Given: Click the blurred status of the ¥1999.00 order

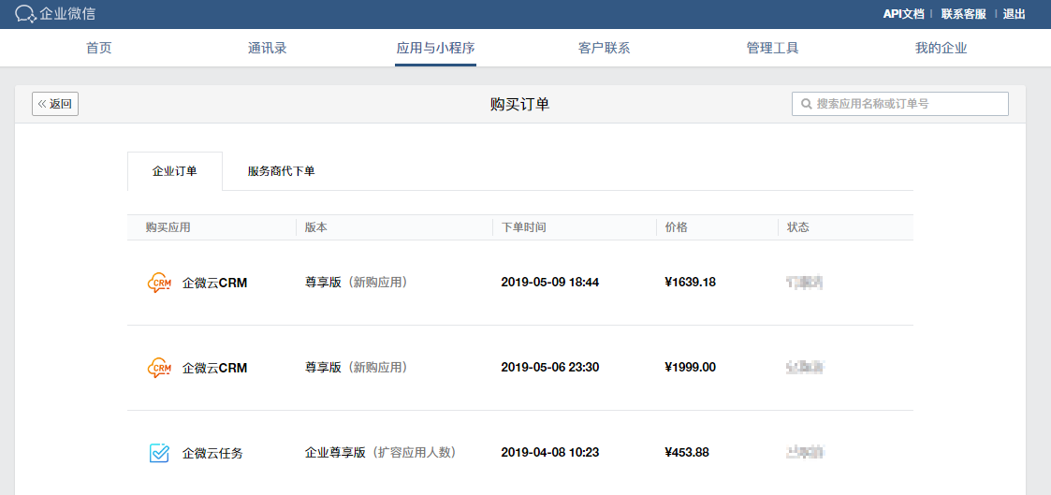Looking at the screenshot, I should [805, 368].
